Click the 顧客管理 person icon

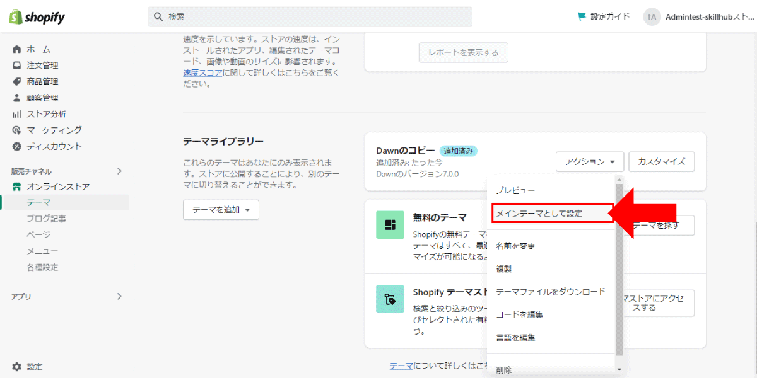[17, 98]
